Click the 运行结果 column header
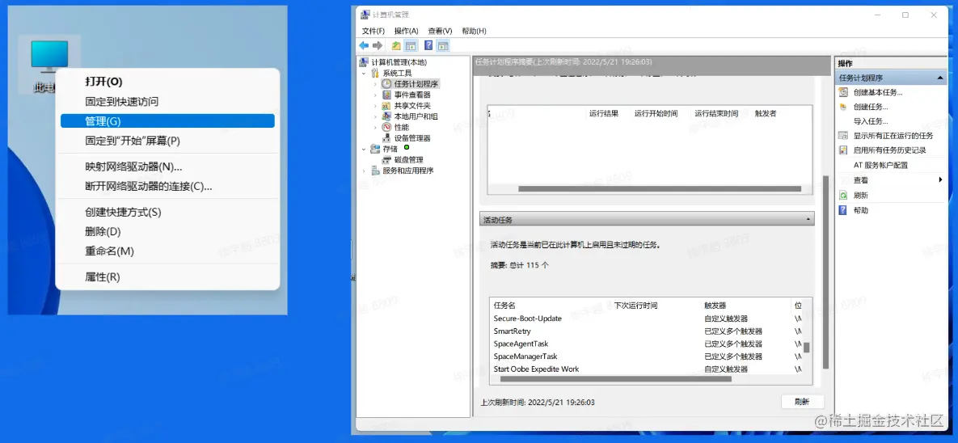 pyautogui.click(x=604, y=114)
